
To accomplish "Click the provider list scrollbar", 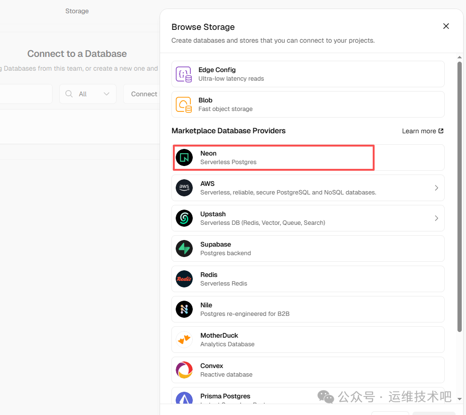I will tap(459, 190).
